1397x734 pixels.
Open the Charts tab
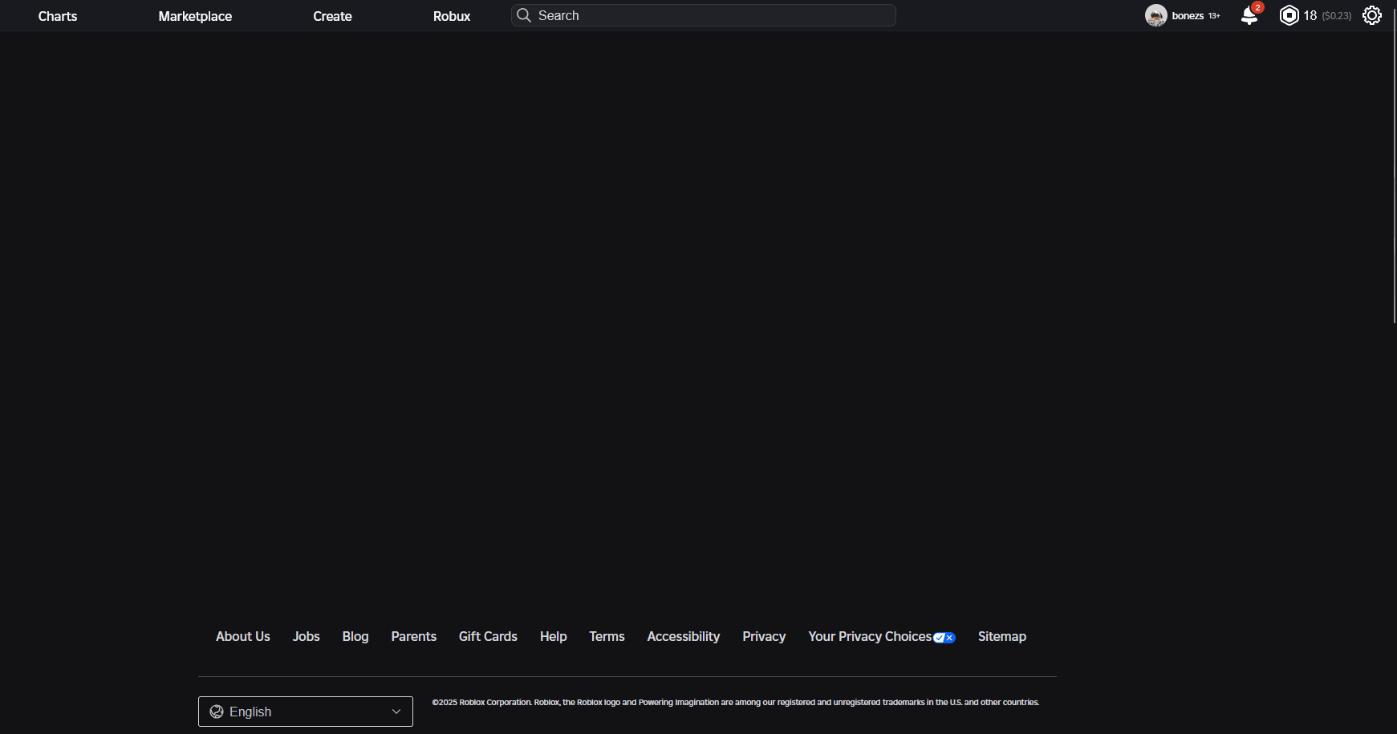(x=58, y=16)
